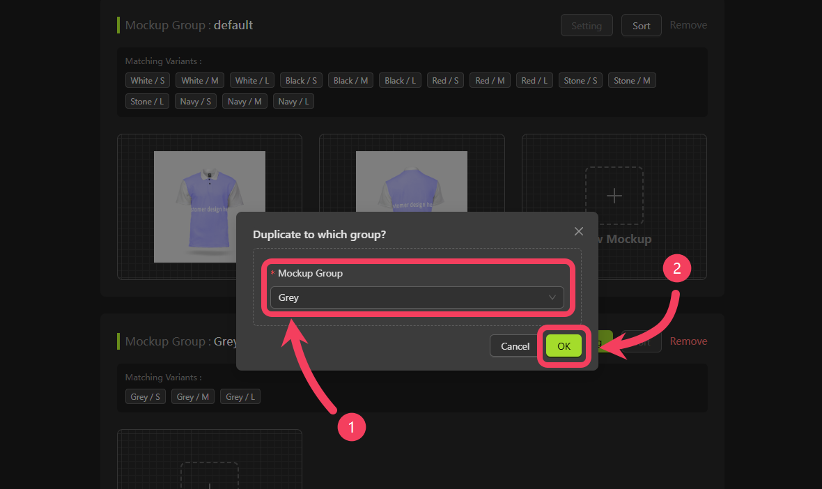This screenshot has height=489, width=822.
Task: Click the Black / M variant tag
Action: point(350,80)
